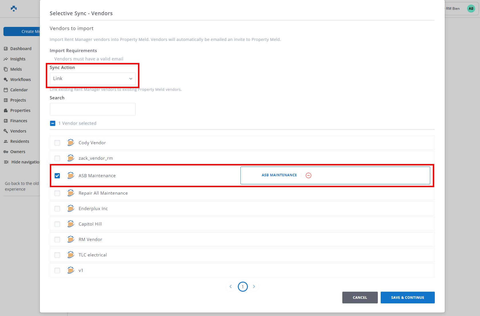
Task: Click the AB user avatar
Action: pyautogui.click(x=471, y=9)
